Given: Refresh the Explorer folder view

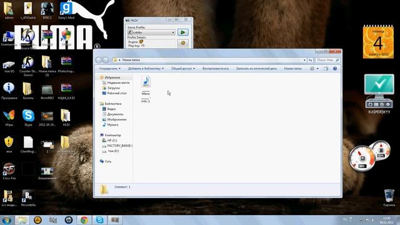Looking at the screenshot, I should 310,60.
